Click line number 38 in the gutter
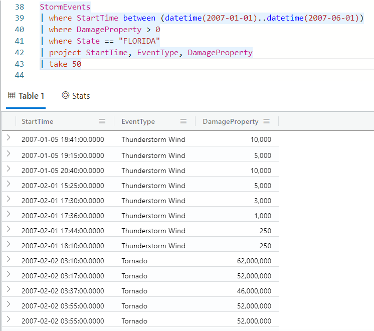The image size is (374, 331). [x=20, y=7]
